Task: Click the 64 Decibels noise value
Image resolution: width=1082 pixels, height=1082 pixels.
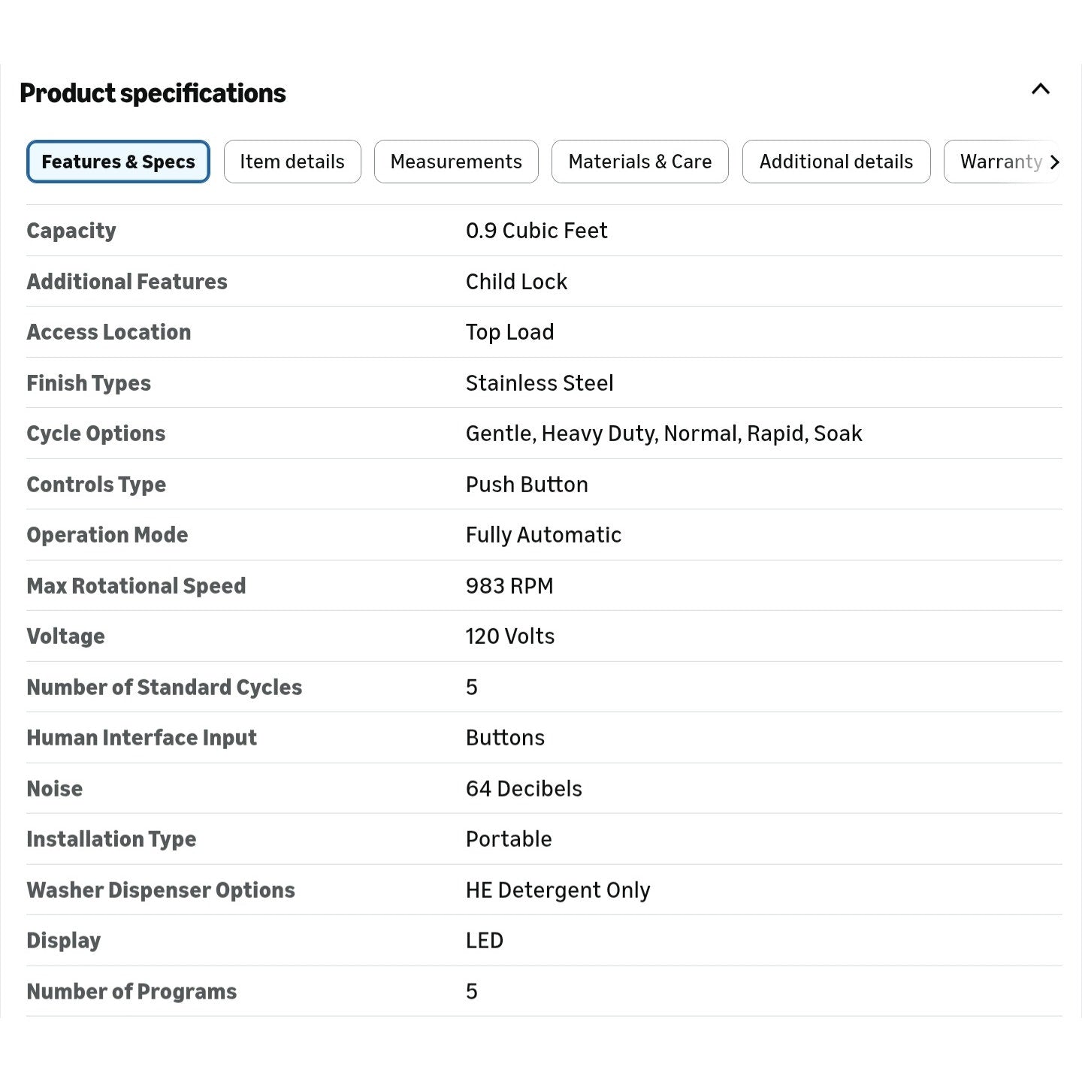Action: point(524,789)
